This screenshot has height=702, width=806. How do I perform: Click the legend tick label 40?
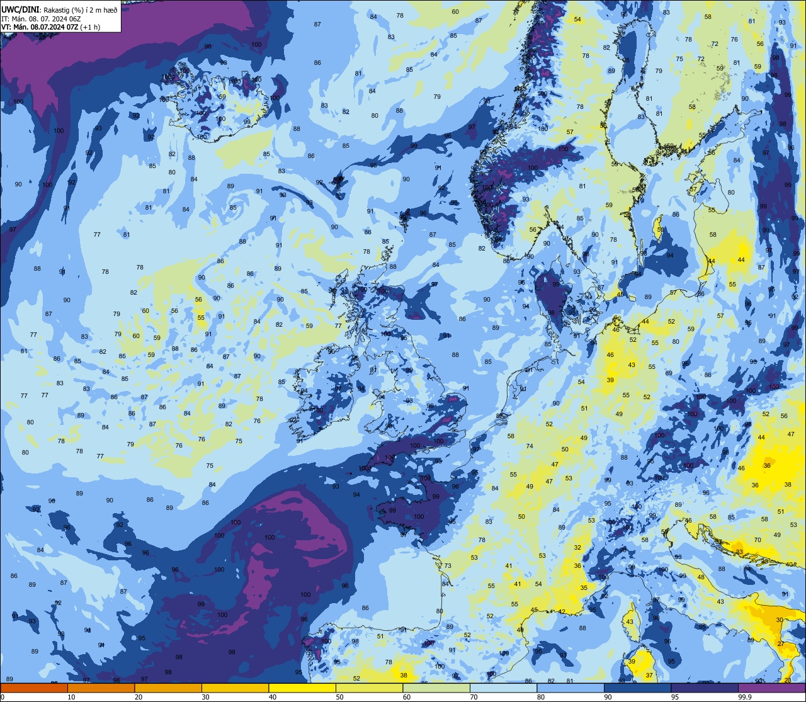pyautogui.click(x=273, y=697)
